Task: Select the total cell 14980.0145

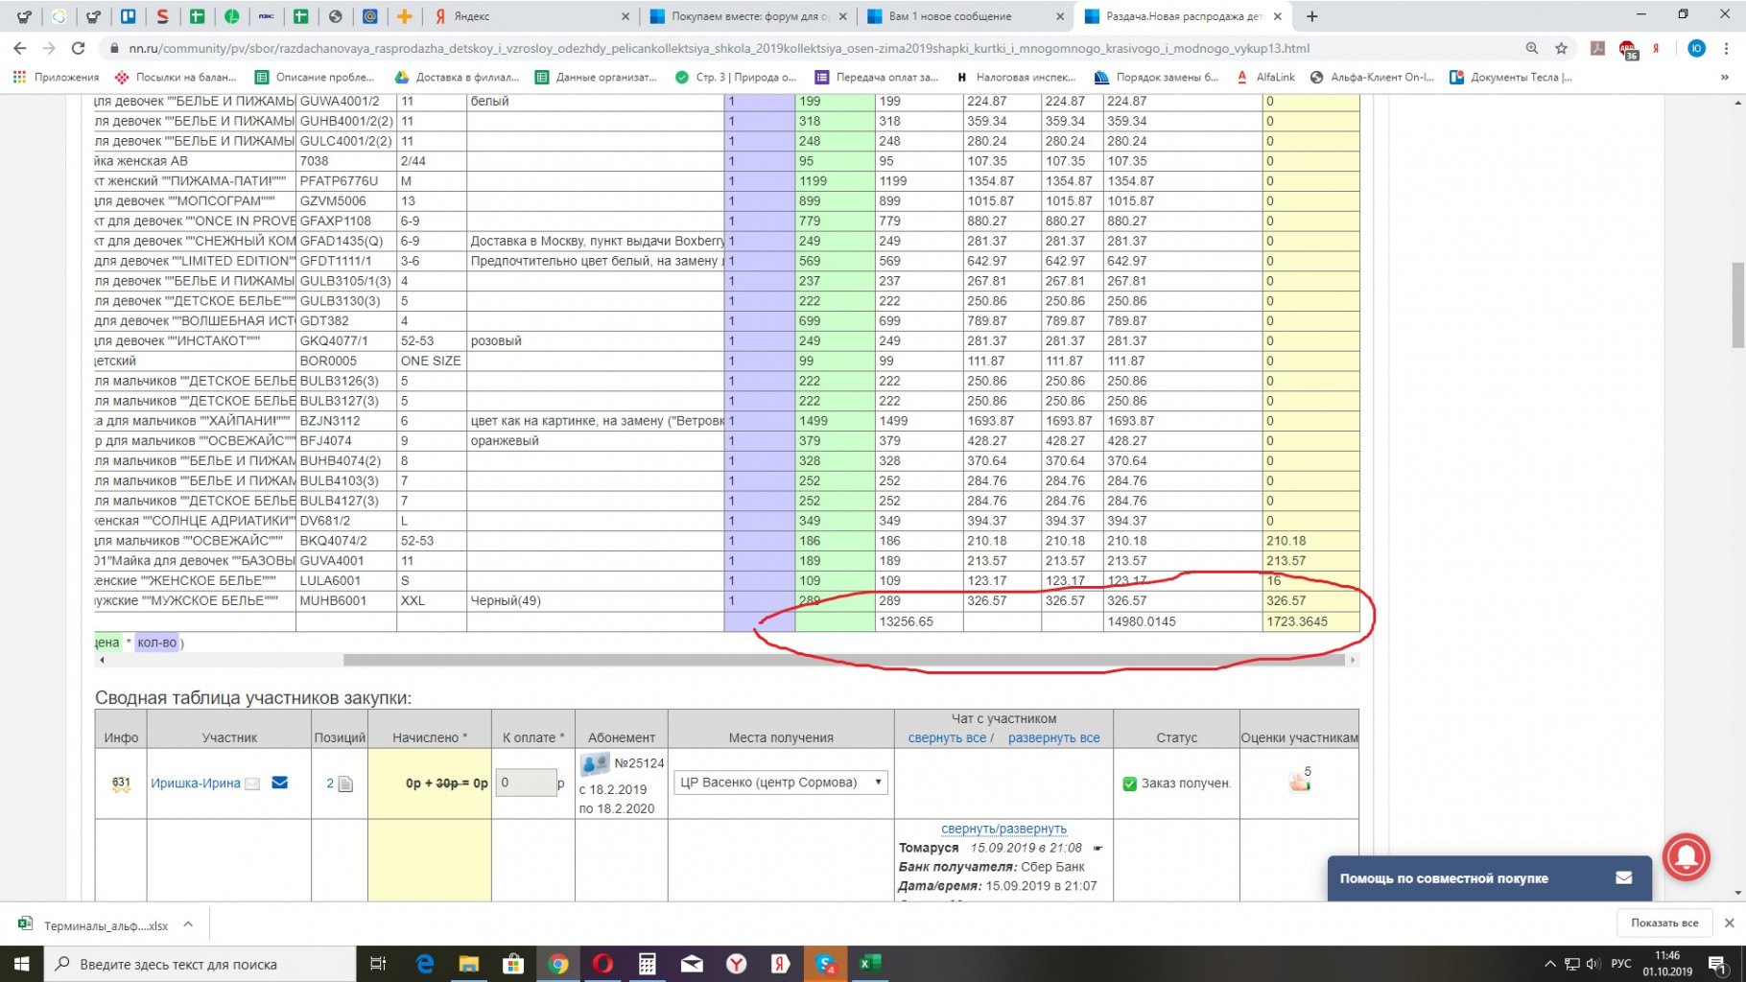Action: point(1183,621)
